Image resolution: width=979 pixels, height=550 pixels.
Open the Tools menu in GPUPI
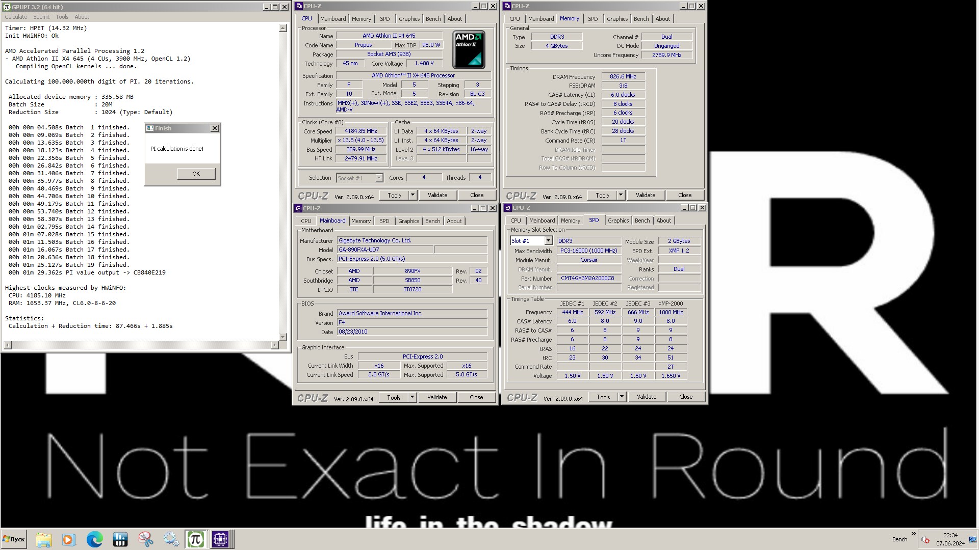click(62, 17)
